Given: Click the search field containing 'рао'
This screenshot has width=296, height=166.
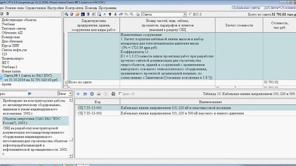Looking at the screenshot, I should point(13,94).
